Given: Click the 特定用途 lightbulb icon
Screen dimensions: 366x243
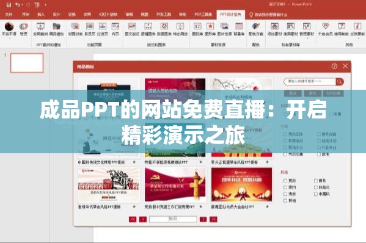Looking at the screenshot, I should click(x=180, y=29).
